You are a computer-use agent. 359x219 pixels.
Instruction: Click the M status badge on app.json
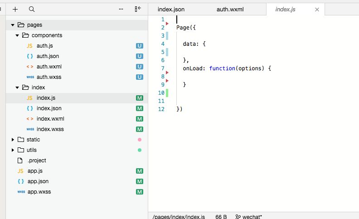[140, 181]
